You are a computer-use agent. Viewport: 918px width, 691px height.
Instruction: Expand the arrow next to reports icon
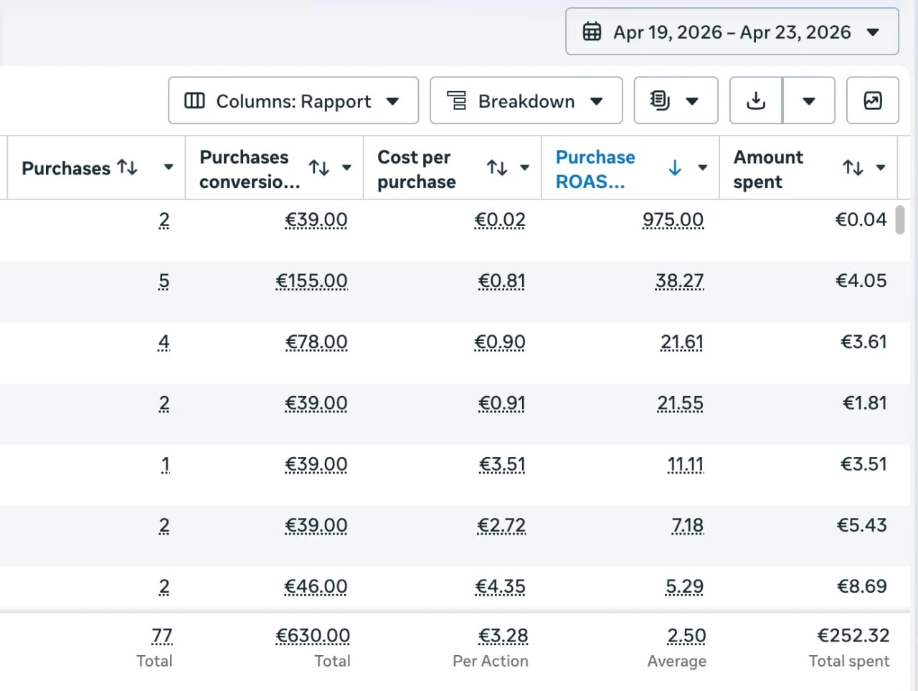coord(692,101)
